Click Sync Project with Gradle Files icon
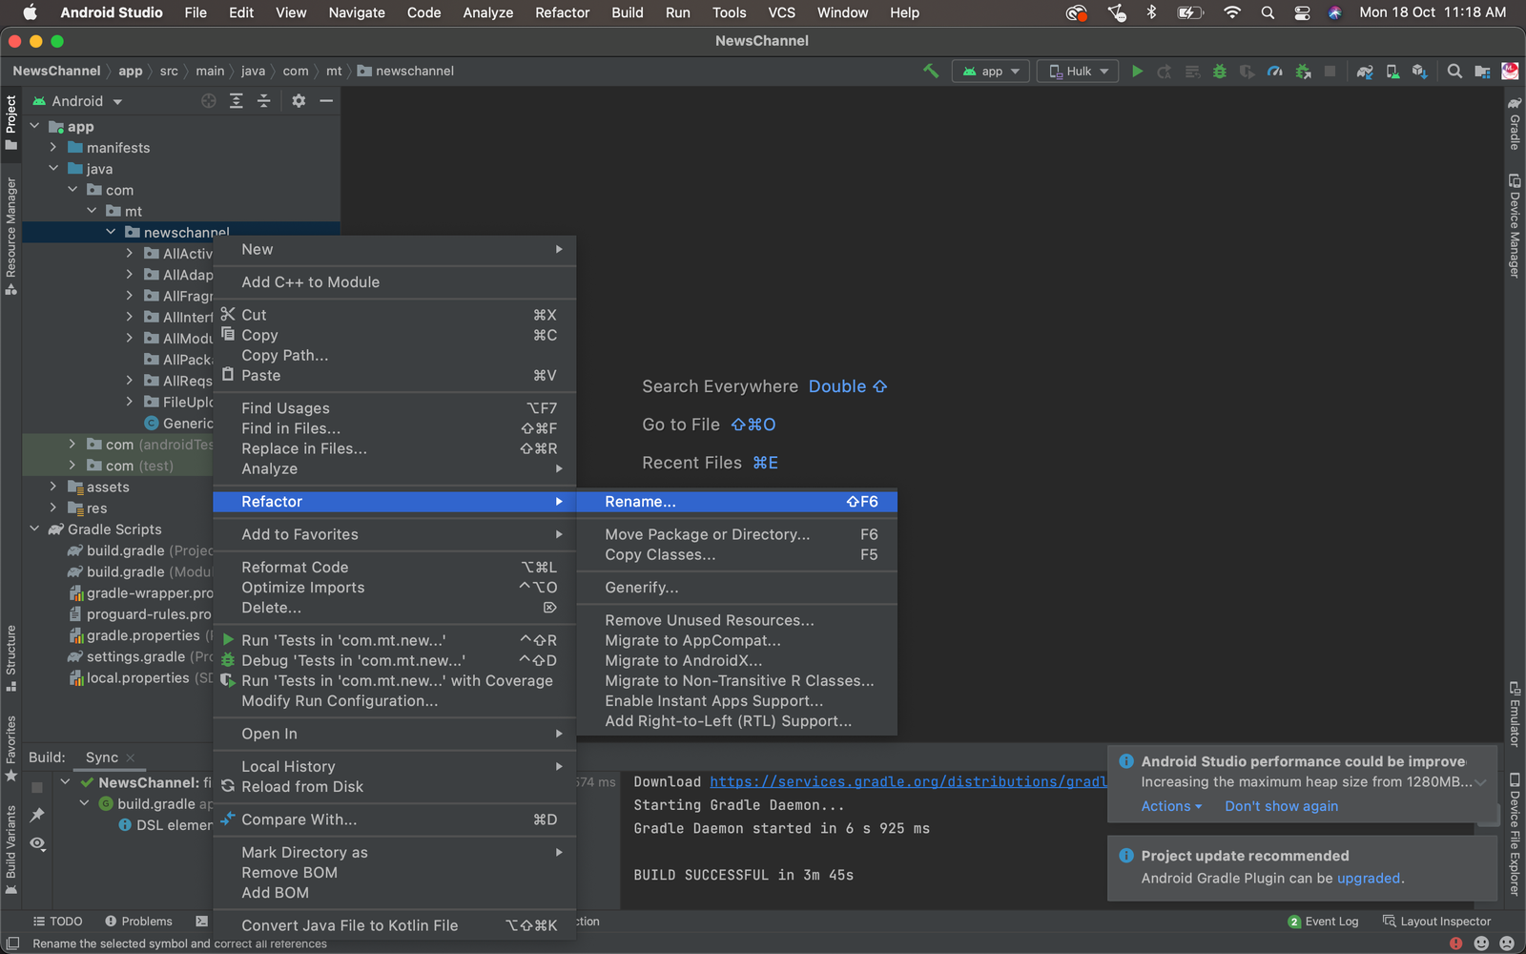Viewport: 1526px width, 954px height. (1365, 72)
